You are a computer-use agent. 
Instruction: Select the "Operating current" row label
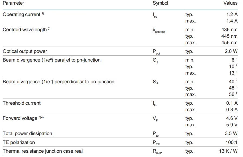pos(21,14)
